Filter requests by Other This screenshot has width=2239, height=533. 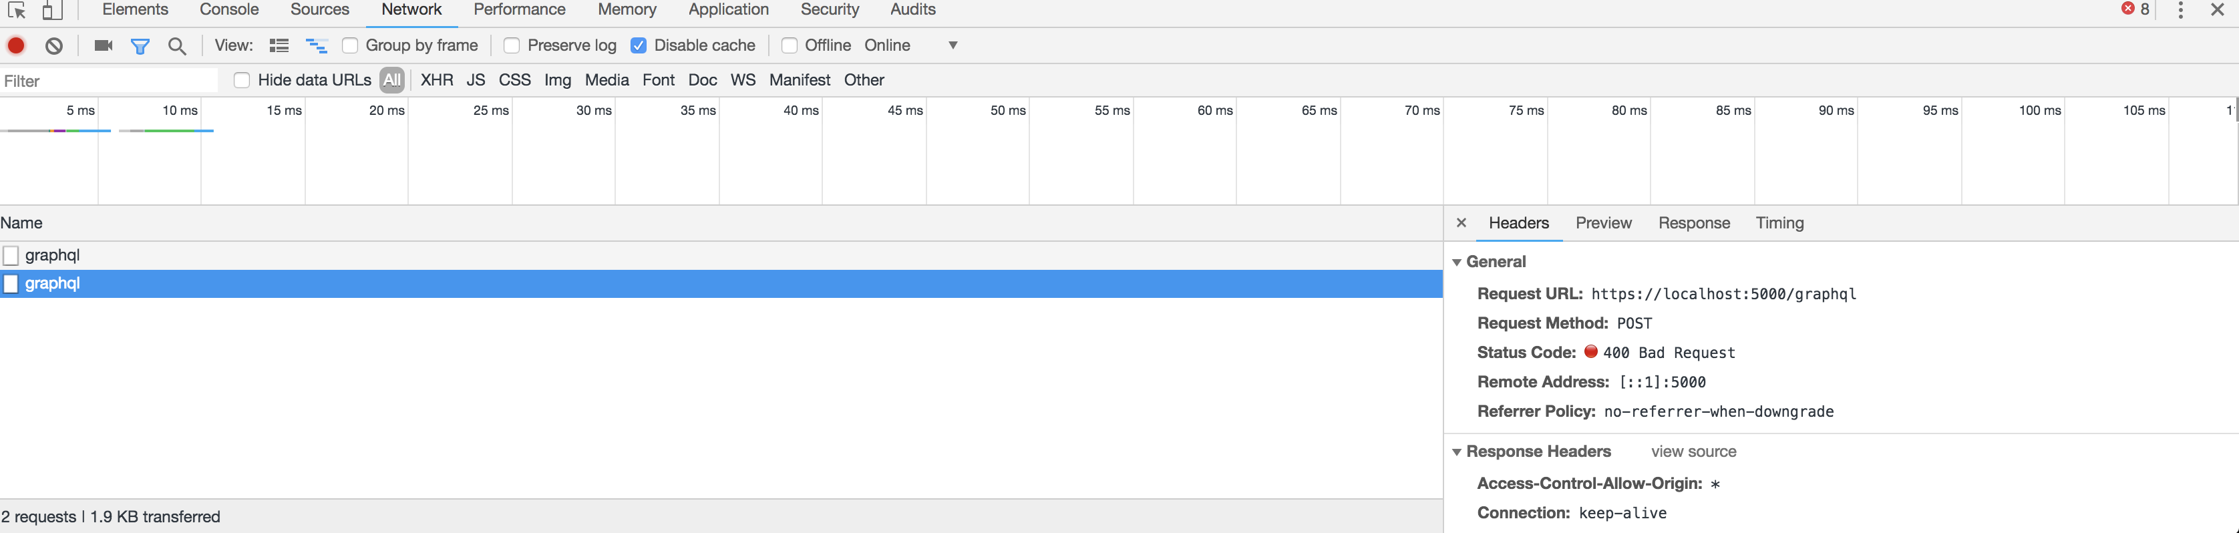coord(864,81)
